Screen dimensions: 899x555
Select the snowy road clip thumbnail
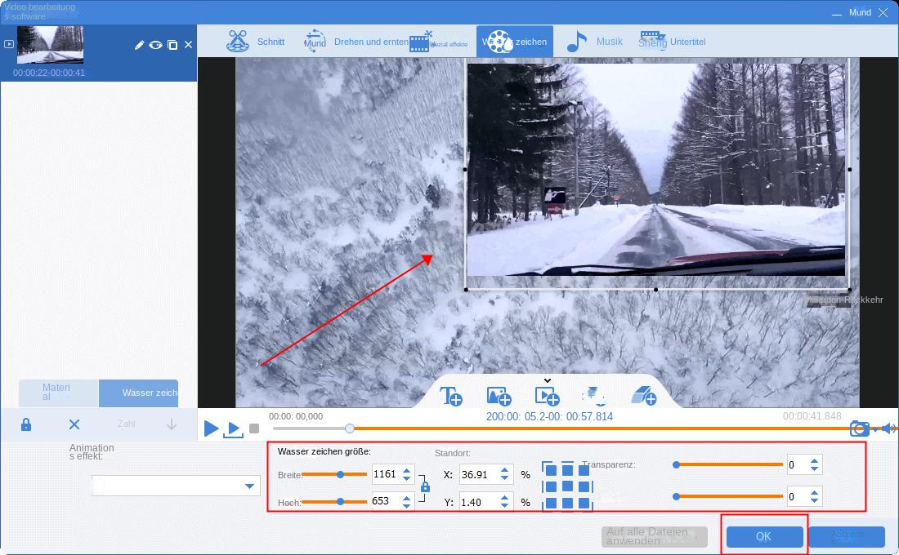[50, 44]
